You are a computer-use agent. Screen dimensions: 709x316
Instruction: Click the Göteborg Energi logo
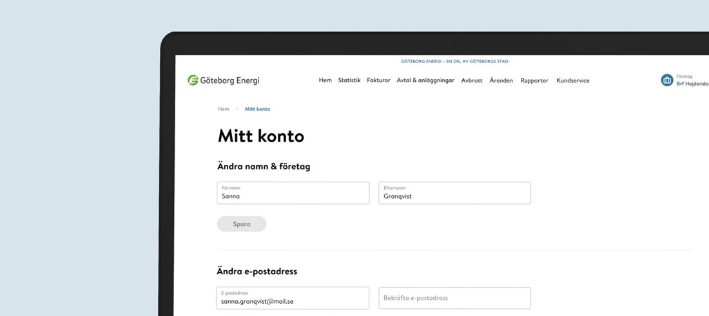tap(224, 81)
